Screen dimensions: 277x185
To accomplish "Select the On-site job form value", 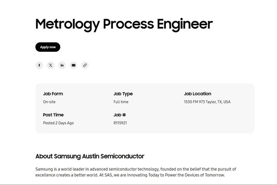I will coord(49,102).
